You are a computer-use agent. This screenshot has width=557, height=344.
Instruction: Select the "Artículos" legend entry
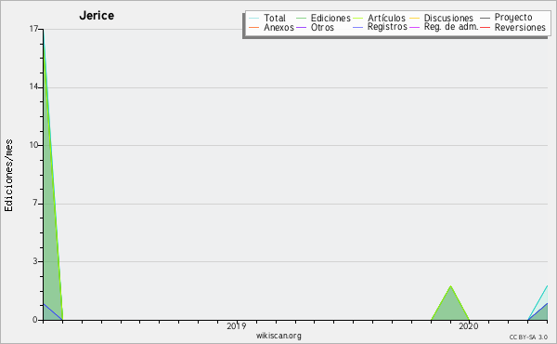click(x=386, y=18)
